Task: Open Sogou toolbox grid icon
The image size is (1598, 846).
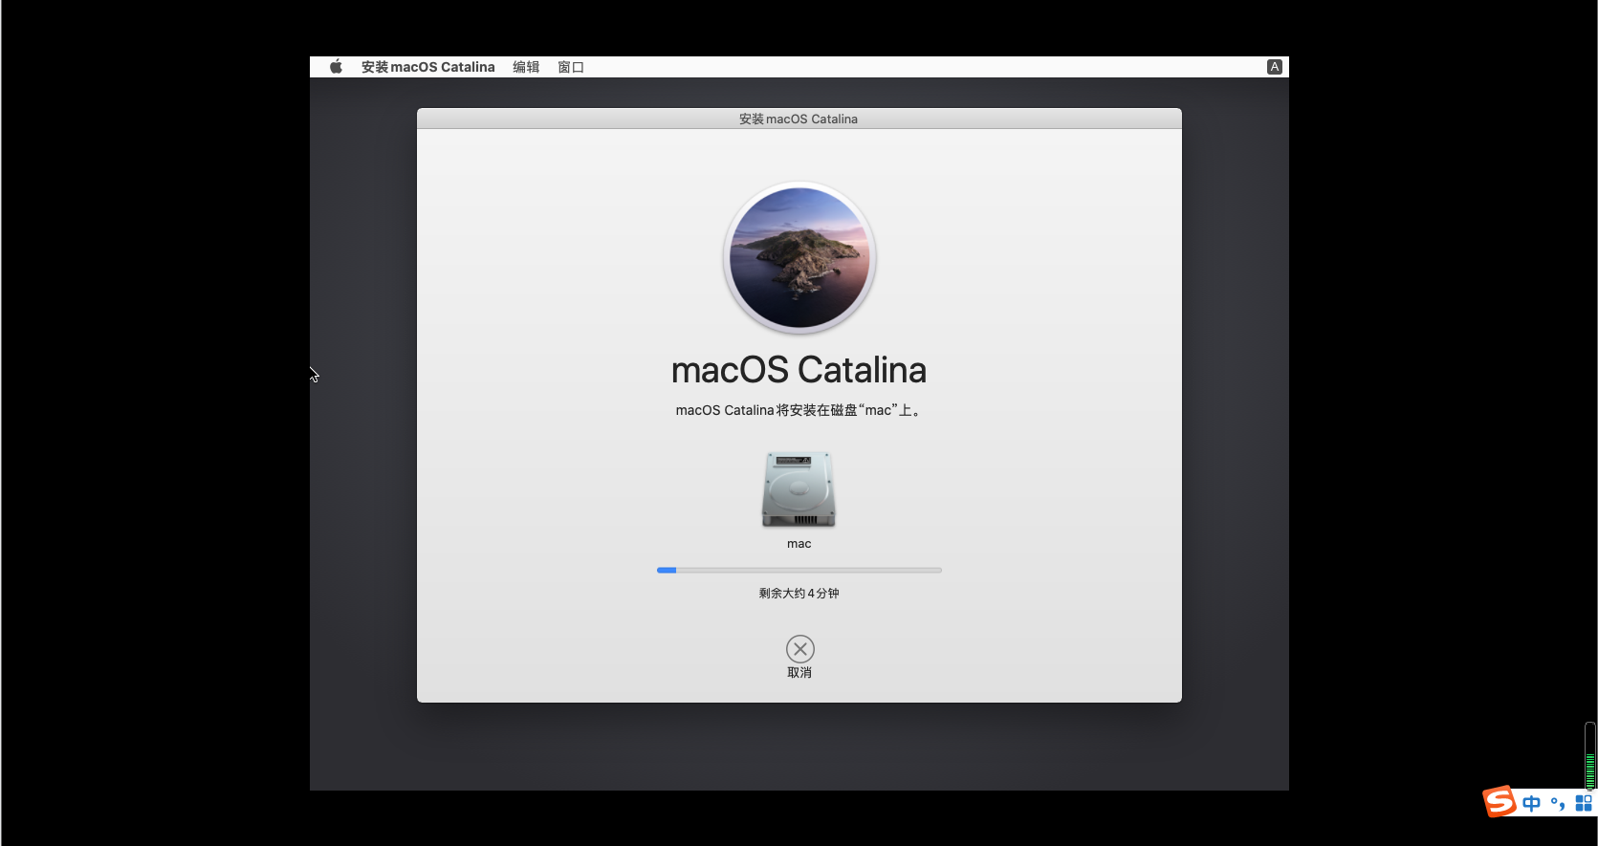Action: pos(1584,804)
